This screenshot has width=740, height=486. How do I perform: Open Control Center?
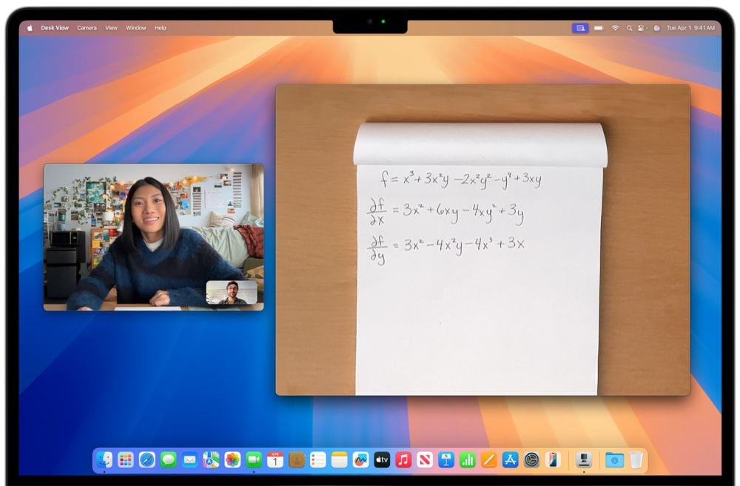pos(642,28)
